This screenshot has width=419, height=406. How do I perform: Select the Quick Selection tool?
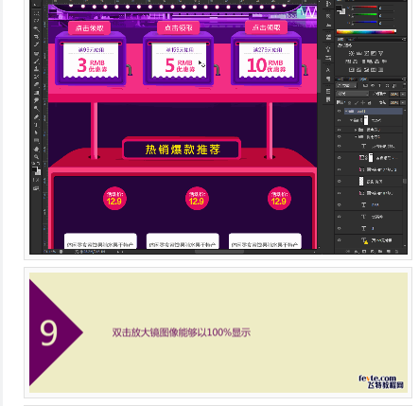(37, 29)
